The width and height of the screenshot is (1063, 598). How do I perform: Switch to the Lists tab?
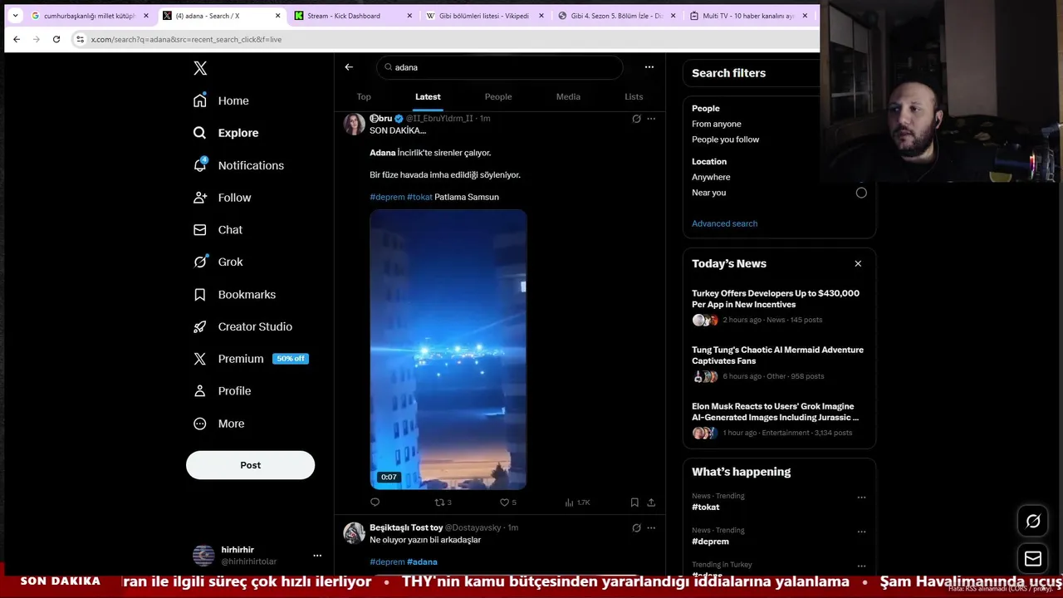634,97
